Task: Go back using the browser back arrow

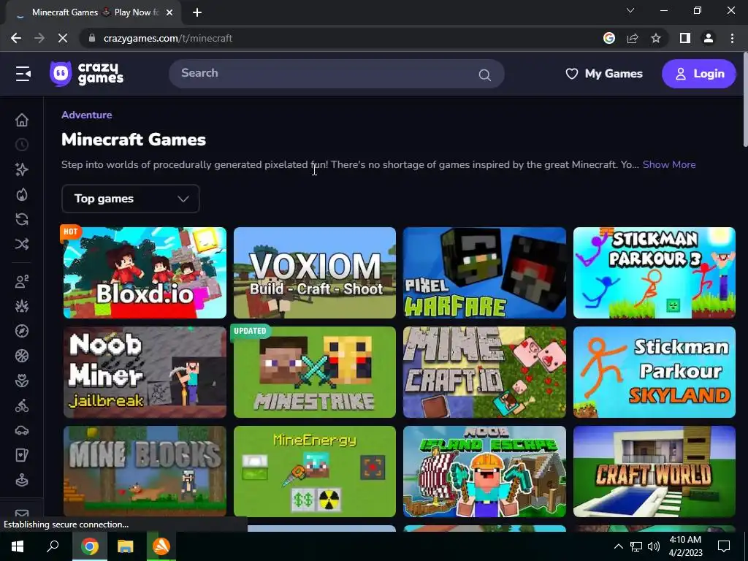Action: [x=16, y=38]
